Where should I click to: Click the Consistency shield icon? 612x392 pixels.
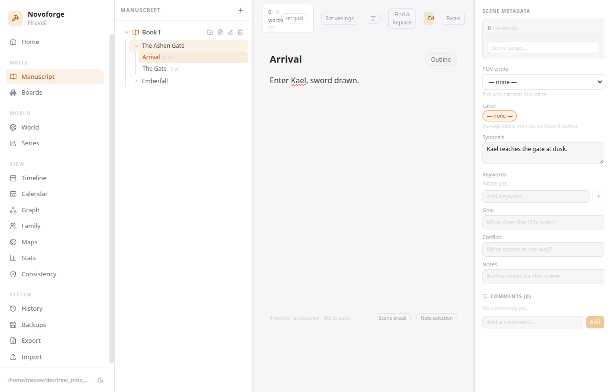coord(13,274)
